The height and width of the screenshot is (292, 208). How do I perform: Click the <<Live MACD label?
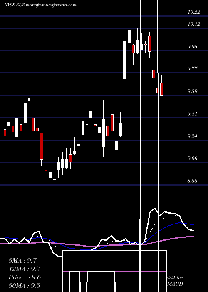[175, 281]
